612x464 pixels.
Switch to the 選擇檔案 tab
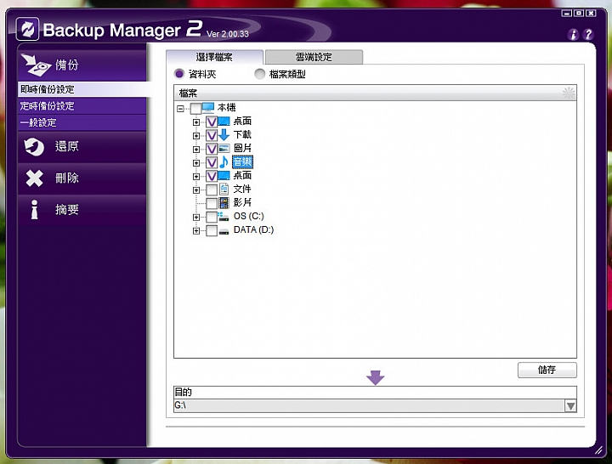click(214, 57)
